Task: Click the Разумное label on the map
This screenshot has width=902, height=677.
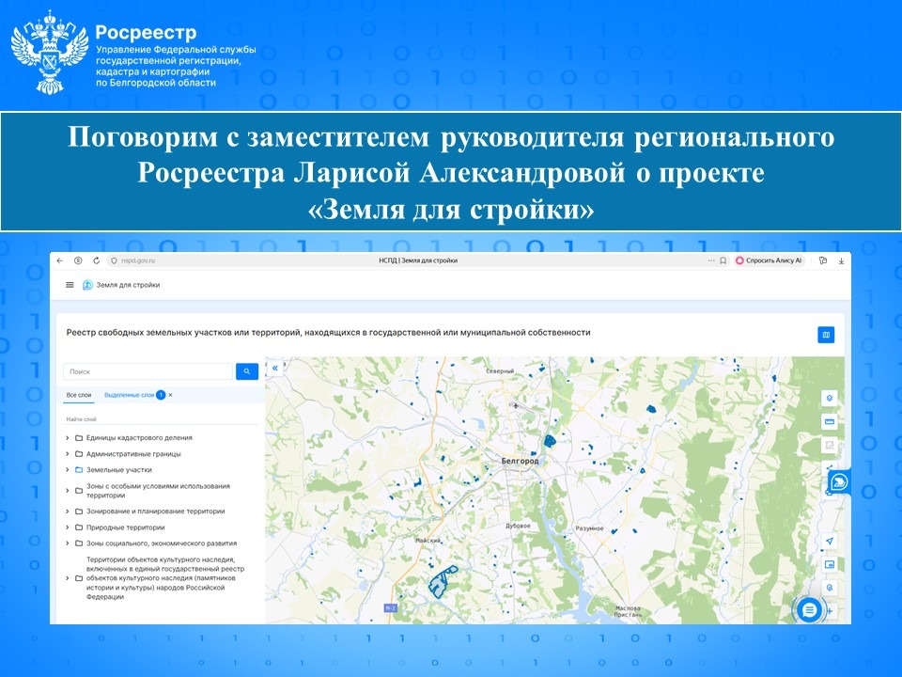Action: (590, 528)
